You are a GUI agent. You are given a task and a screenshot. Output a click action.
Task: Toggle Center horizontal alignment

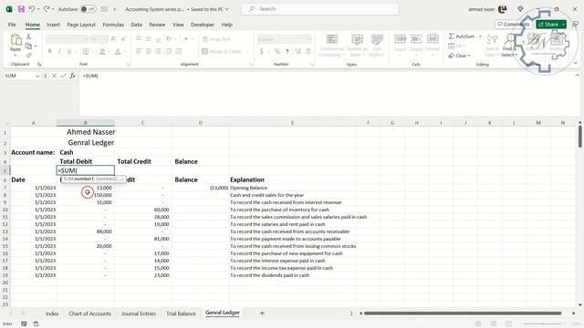[148, 51]
